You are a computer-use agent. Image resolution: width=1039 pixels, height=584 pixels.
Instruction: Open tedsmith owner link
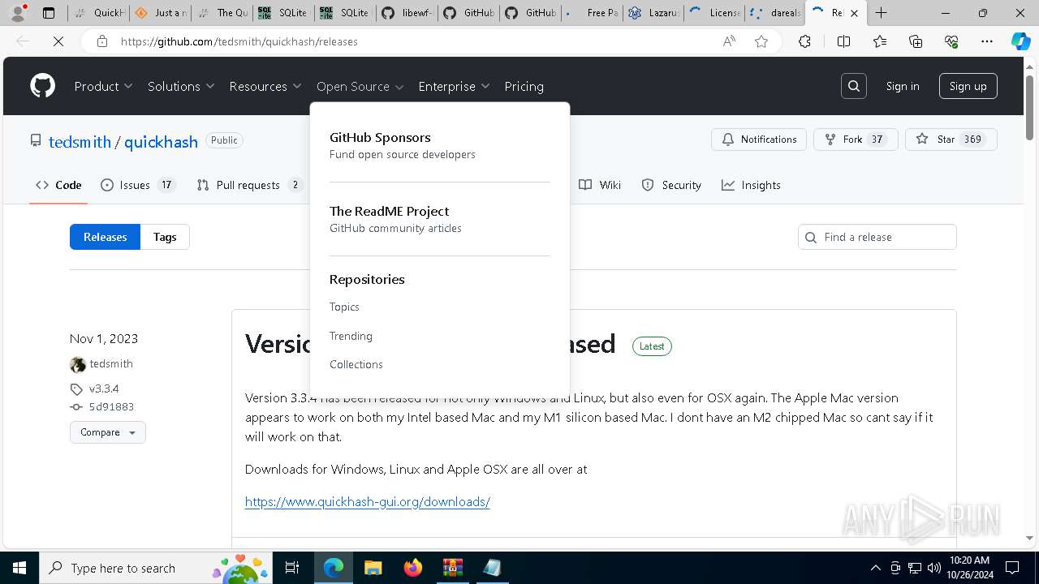pos(80,142)
